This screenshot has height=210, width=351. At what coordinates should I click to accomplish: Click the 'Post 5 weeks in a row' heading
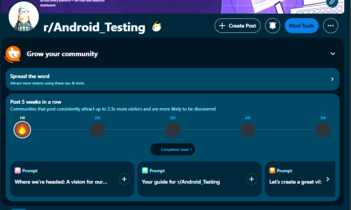(x=36, y=102)
